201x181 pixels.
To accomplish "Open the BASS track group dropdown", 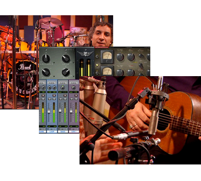I will tap(63, 83).
